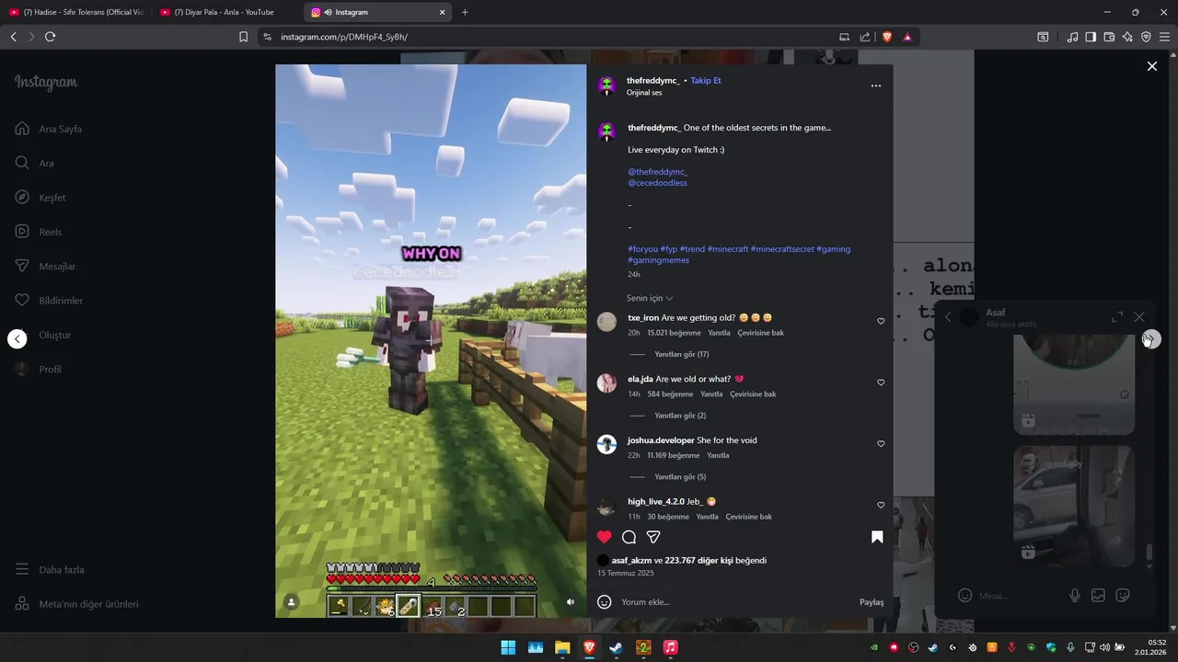Expand Yanıtları gör (17) replies
The height and width of the screenshot is (662, 1178).
pyautogui.click(x=681, y=354)
